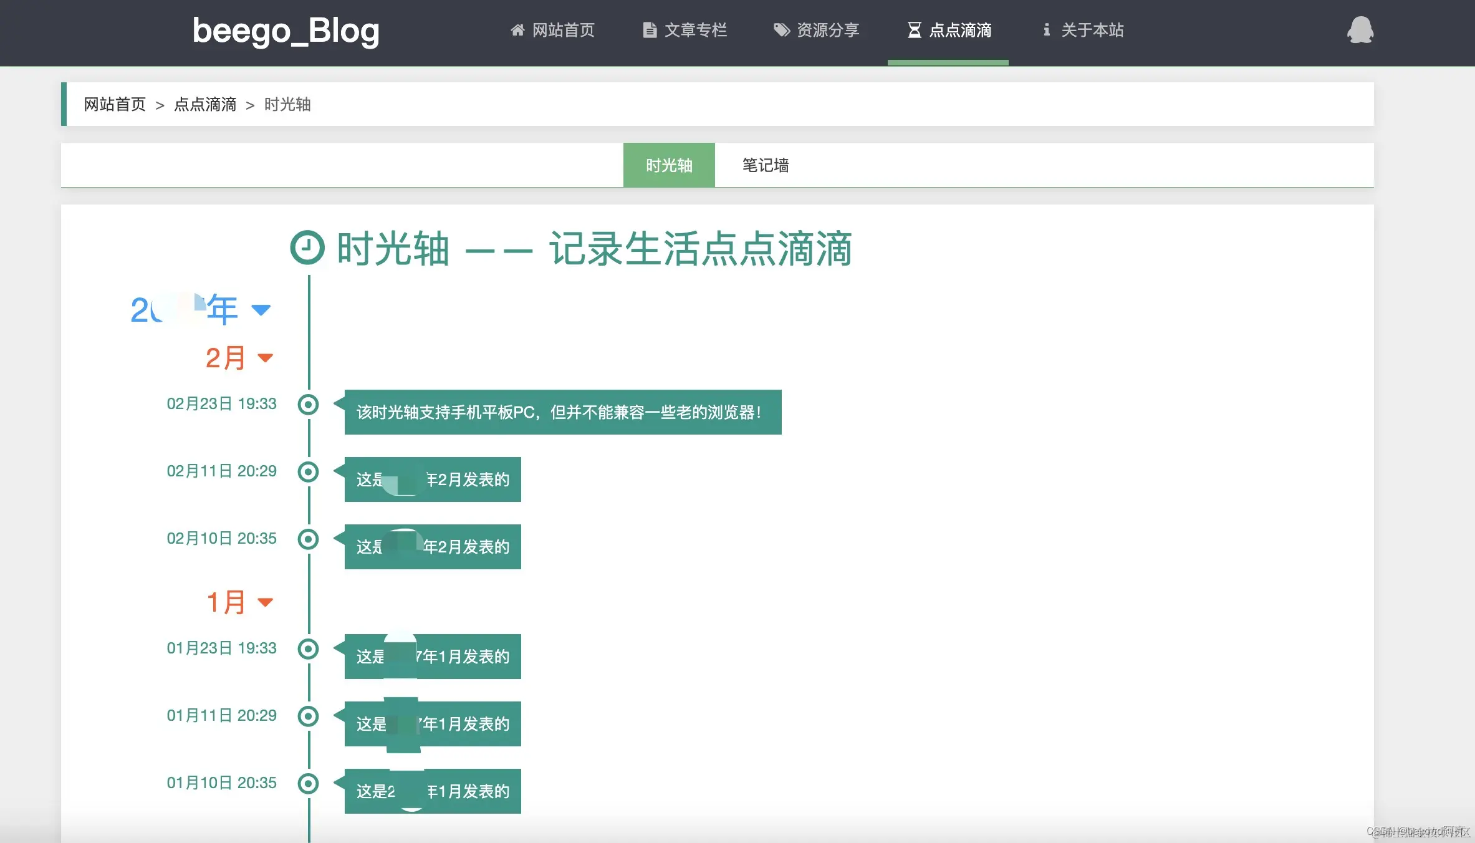Click 时光轴 breadcrumb text
Image resolution: width=1475 pixels, height=843 pixels.
tap(287, 104)
